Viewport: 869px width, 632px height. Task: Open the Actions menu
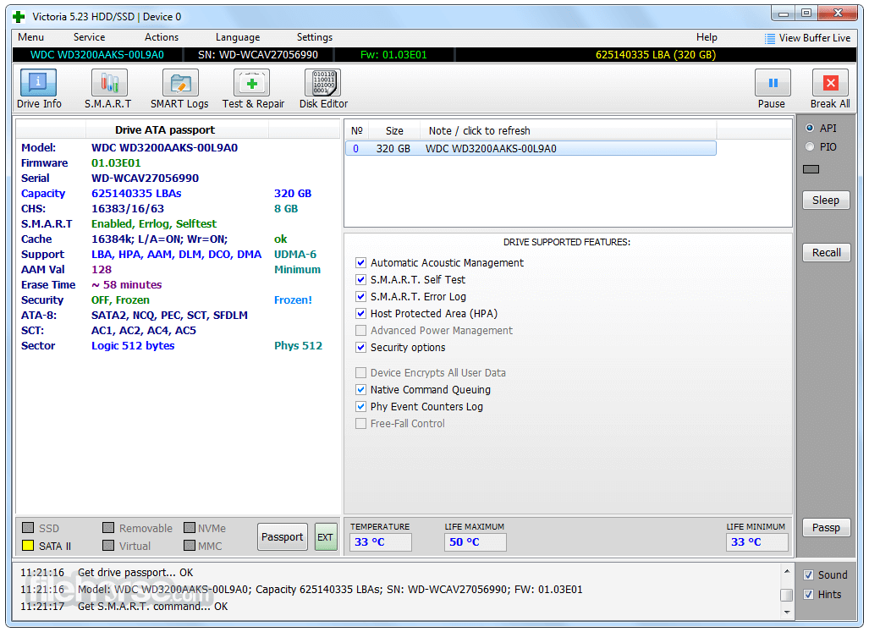[162, 37]
